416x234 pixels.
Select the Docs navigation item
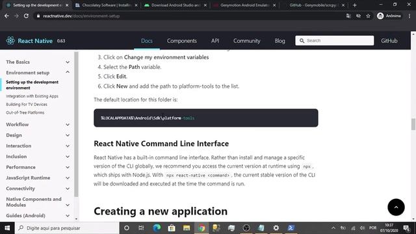tap(147, 40)
